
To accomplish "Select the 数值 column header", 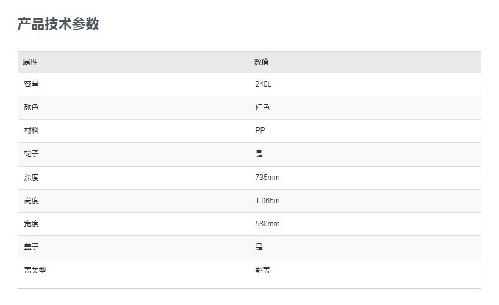I will (261, 62).
